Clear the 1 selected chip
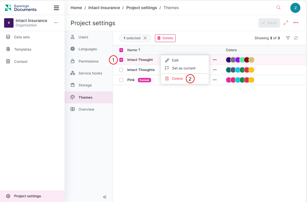Viewport: 307px width, 202px height. [145, 38]
